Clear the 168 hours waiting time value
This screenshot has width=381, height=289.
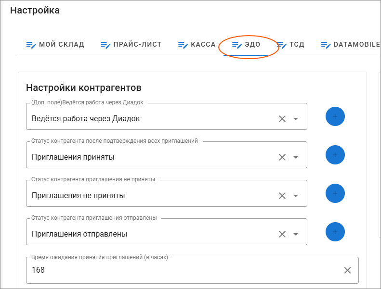(x=347, y=270)
